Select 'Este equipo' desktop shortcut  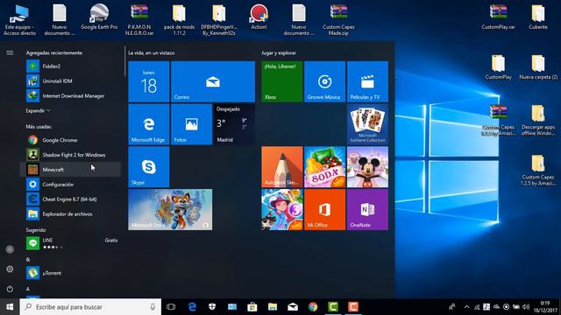[x=19, y=19]
